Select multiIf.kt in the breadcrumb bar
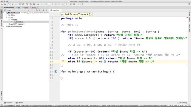 click(34, 7)
